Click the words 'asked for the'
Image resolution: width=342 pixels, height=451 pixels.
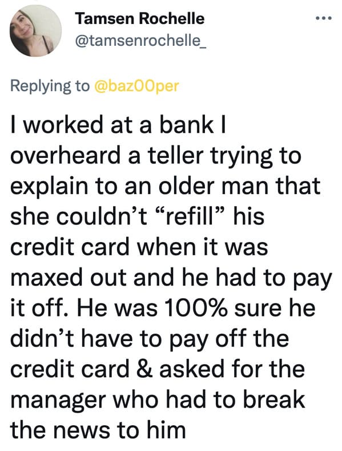click(232, 369)
